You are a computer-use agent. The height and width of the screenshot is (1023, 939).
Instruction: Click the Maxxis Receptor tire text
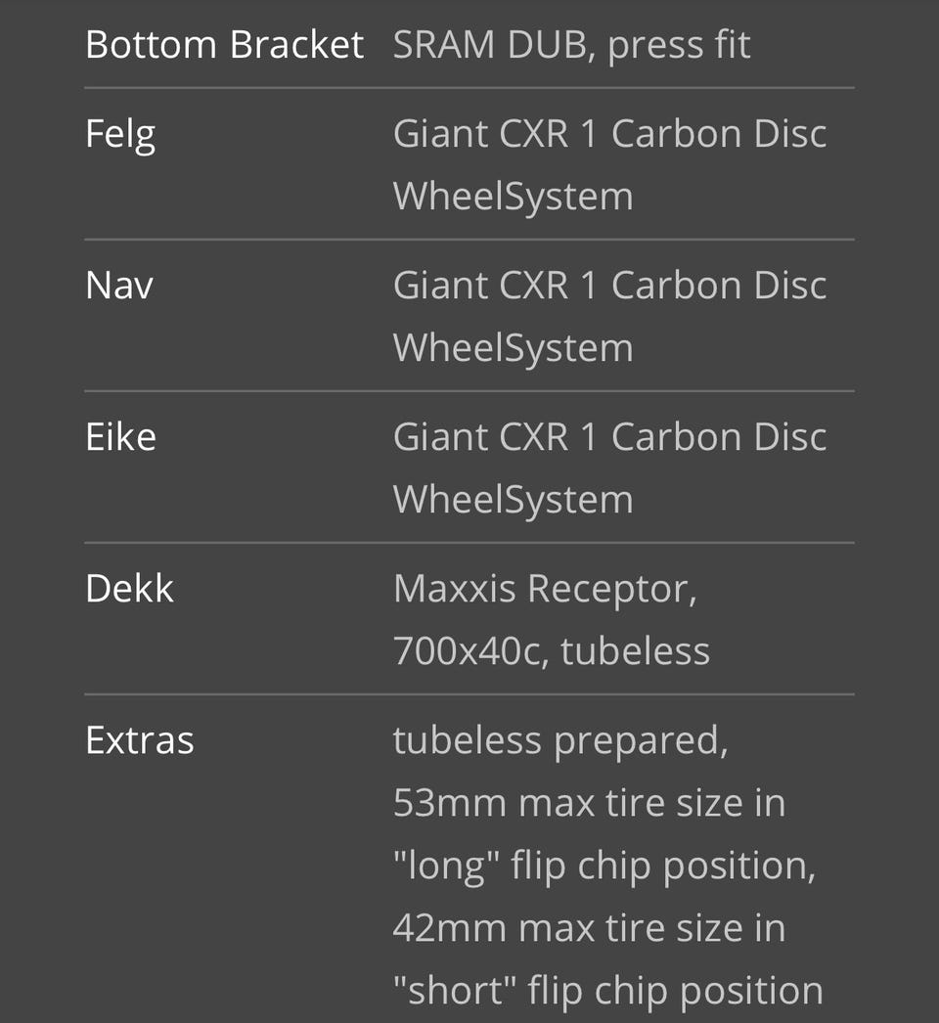coord(545,590)
